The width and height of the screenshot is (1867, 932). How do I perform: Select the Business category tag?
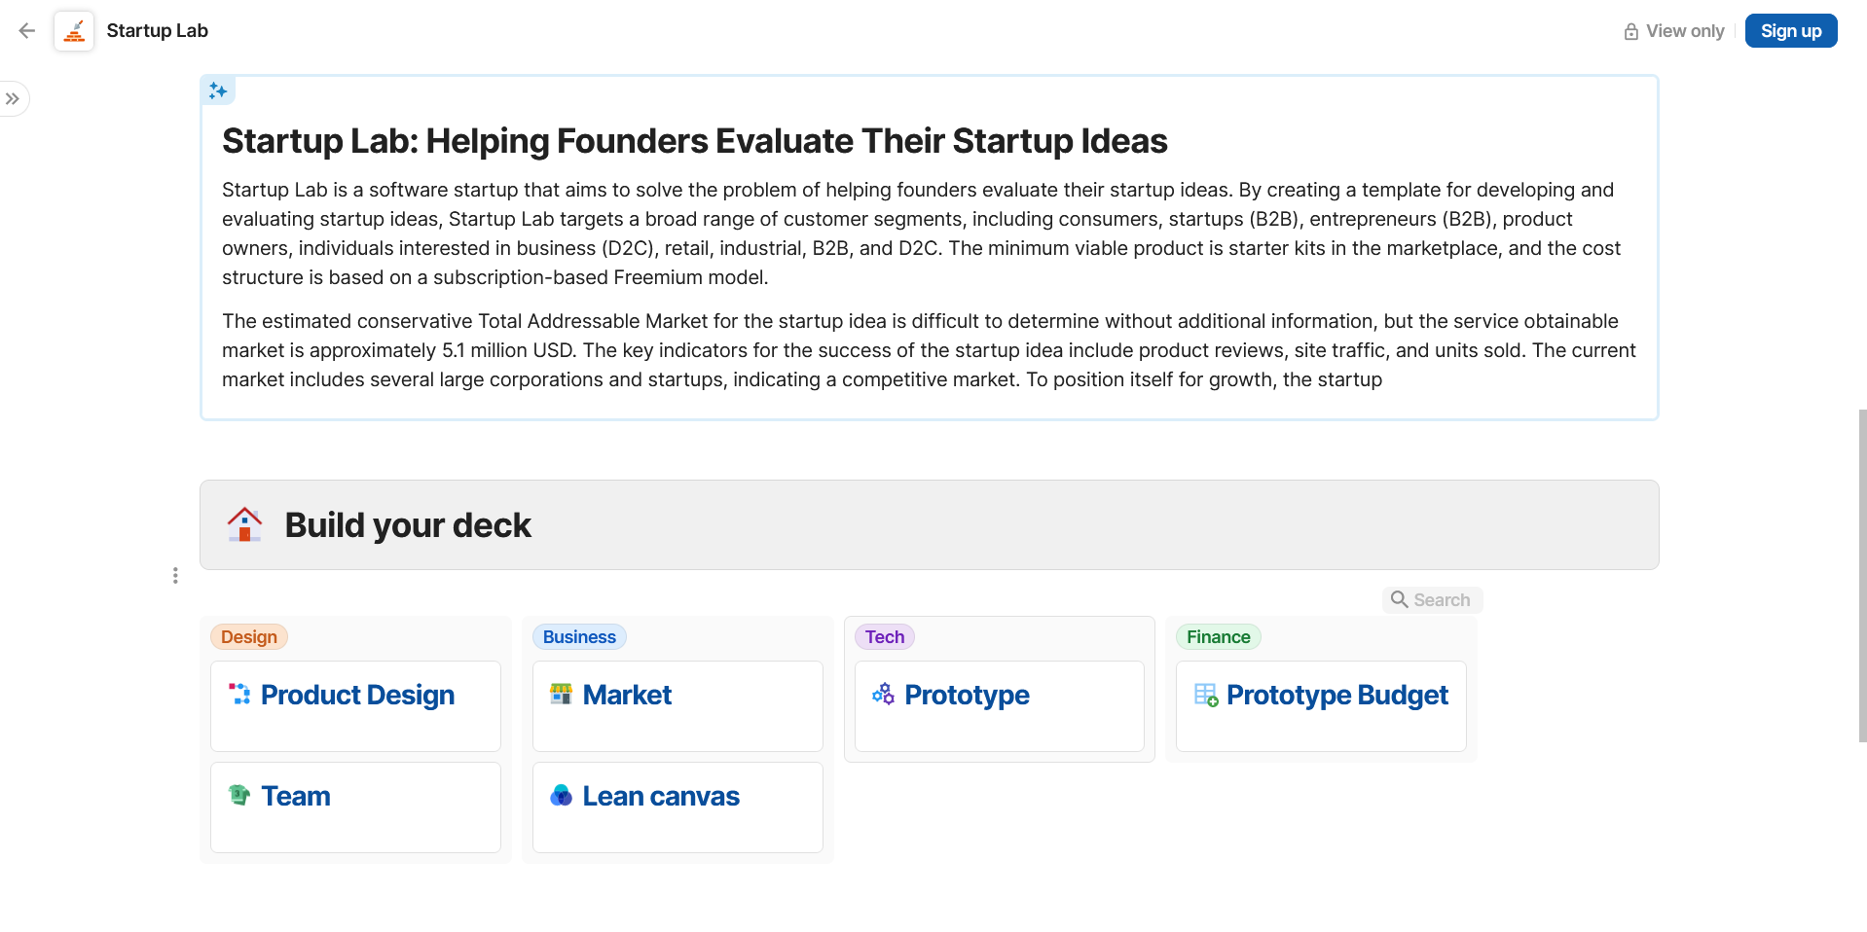pos(579,637)
